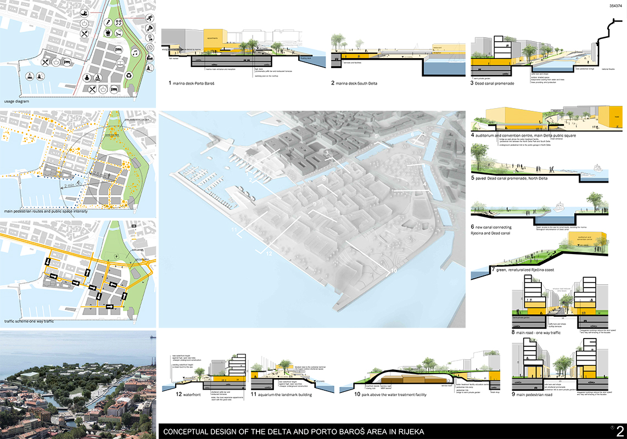
Task: Select the fork and knife icon on South Delta waterfront
Action: click(x=92, y=89)
